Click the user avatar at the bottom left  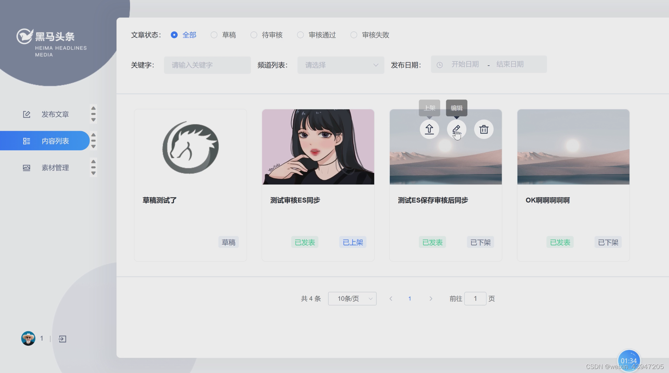pyautogui.click(x=28, y=338)
